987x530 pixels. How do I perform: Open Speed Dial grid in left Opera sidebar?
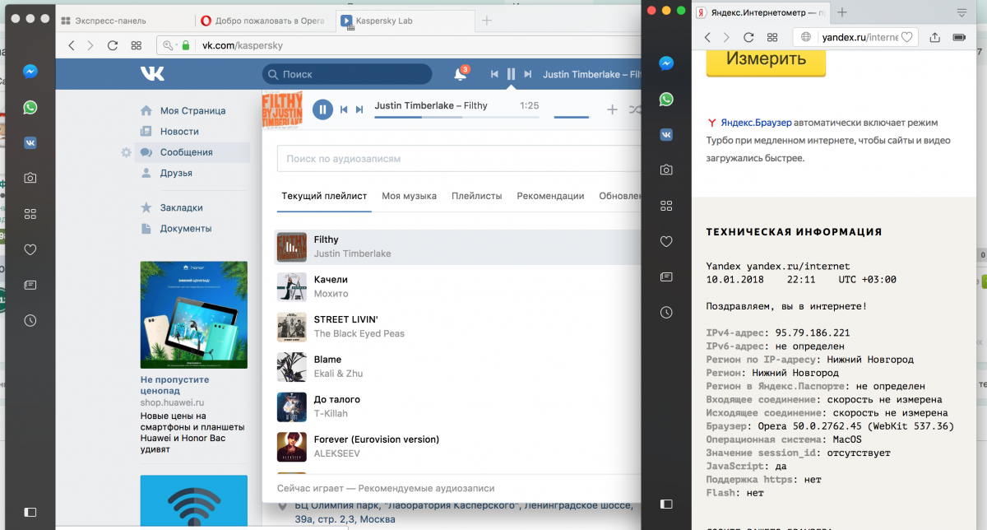(30, 213)
